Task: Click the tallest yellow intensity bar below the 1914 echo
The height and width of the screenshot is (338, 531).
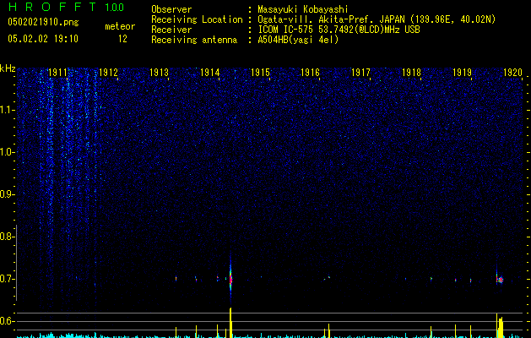Action: click(x=230, y=323)
